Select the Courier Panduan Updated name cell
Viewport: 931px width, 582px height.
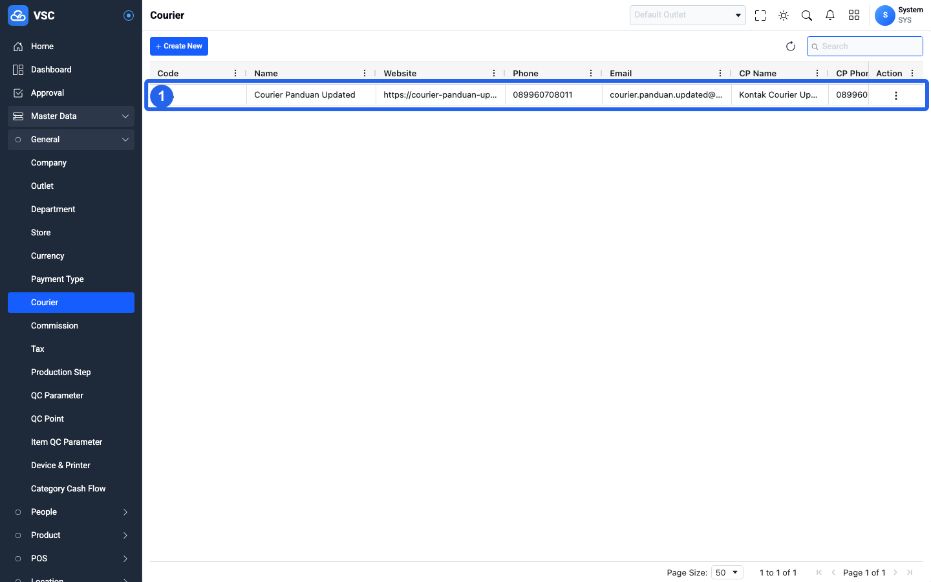pyautogui.click(x=312, y=95)
